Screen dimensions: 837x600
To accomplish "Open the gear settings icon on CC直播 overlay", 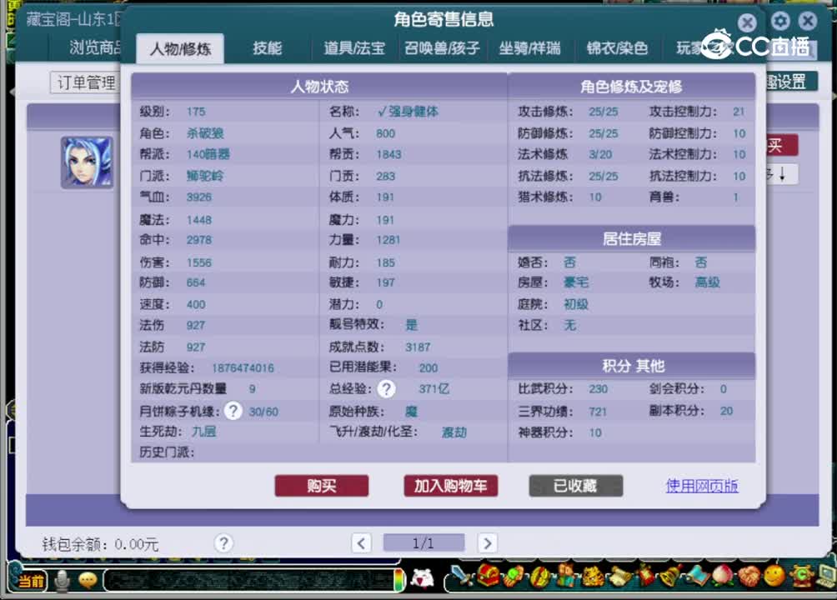I will click(x=780, y=22).
